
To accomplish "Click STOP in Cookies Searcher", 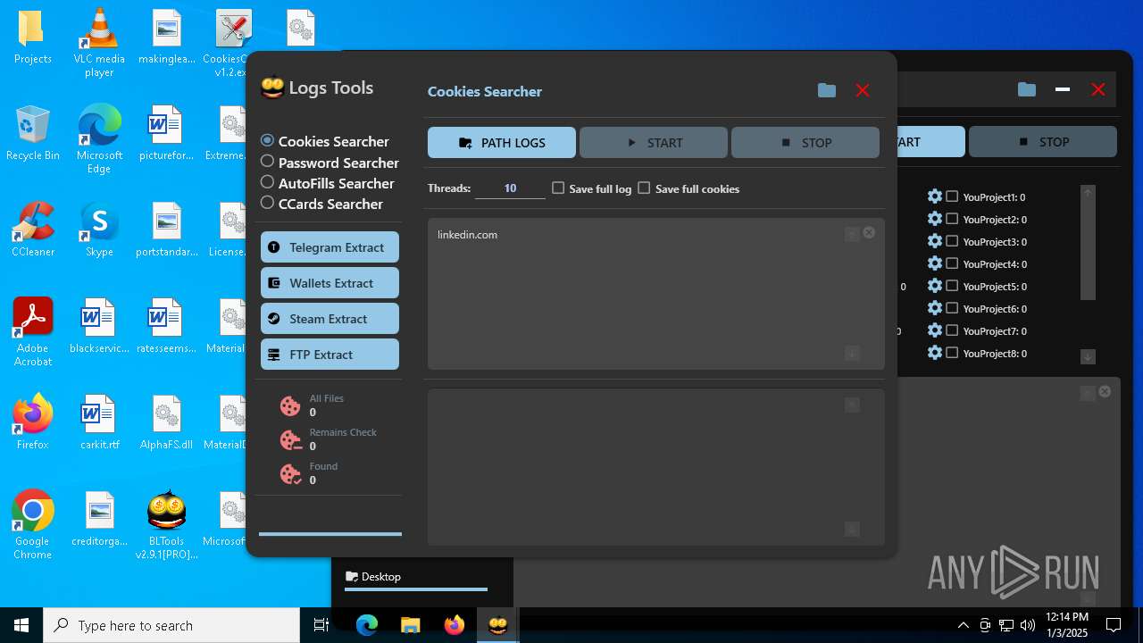I will (x=805, y=143).
